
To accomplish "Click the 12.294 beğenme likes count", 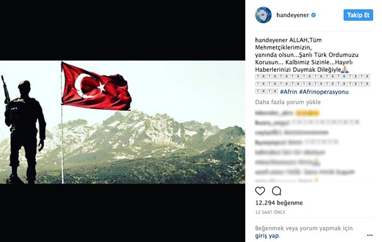I will coord(279,203).
